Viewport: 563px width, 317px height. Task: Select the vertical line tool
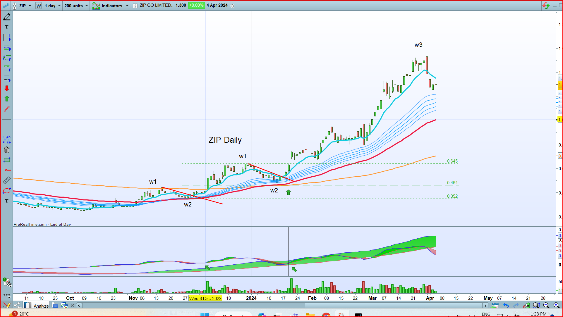pos(7,129)
